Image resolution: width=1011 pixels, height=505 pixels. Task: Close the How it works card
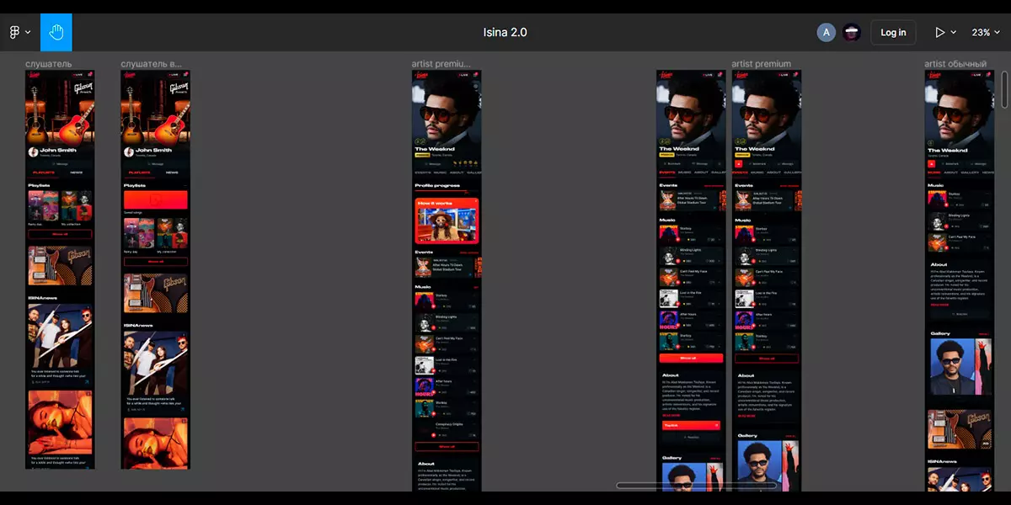(x=474, y=203)
